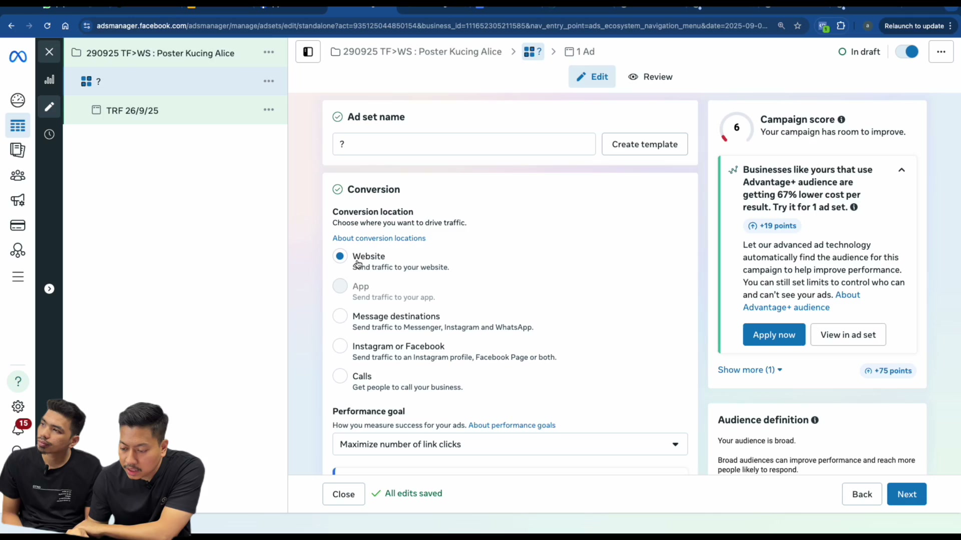Open the Meta logo home
961x540 pixels.
point(18,57)
